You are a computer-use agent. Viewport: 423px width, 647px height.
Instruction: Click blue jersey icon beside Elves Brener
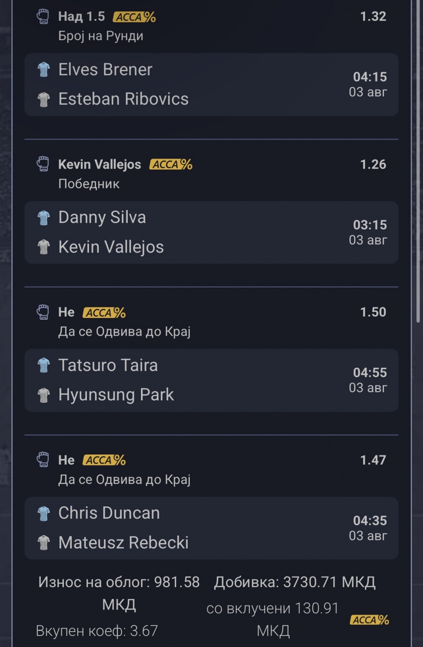tap(44, 70)
